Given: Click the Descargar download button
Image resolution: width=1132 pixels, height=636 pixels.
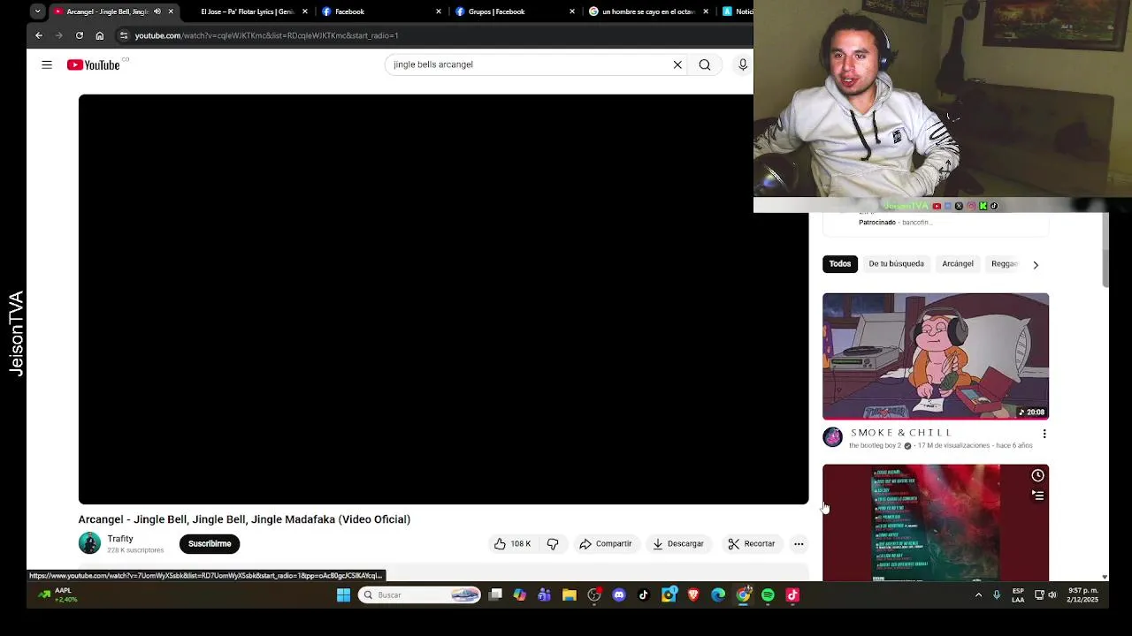Looking at the screenshot, I should click(678, 544).
